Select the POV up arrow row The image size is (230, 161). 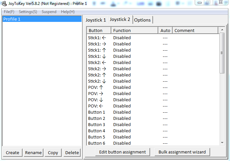[x=153, y=88]
